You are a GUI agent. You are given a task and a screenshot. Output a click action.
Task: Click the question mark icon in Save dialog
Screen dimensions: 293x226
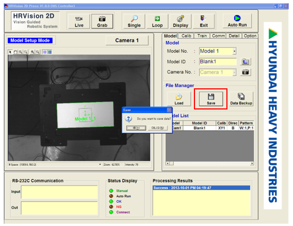coord(128,119)
